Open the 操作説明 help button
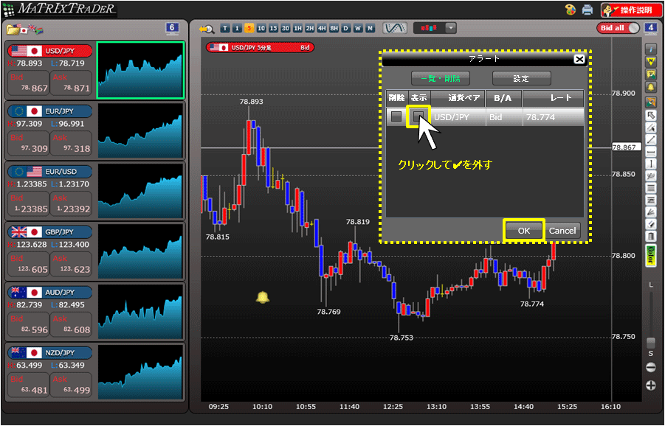Screen dimensions: 665x426 pyautogui.click(x=630, y=10)
